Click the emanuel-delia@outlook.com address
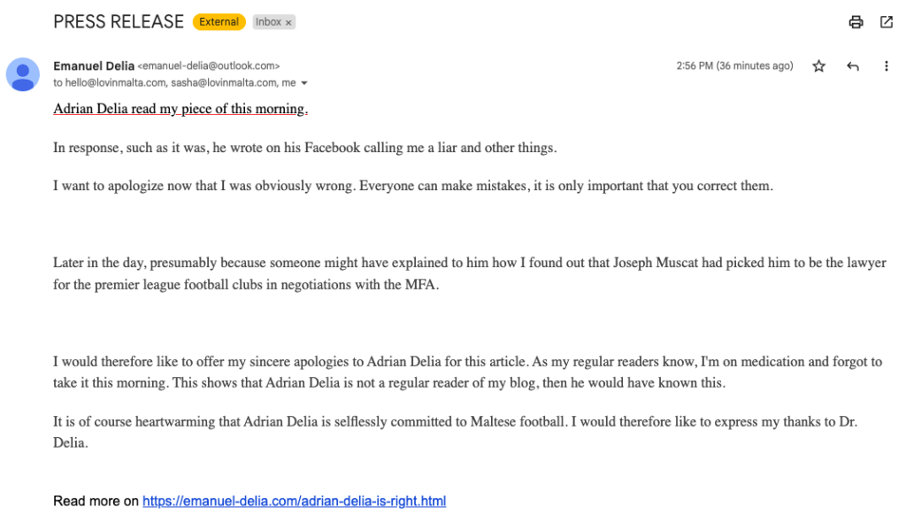This screenshot has height=515, width=906. click(209, 66)
